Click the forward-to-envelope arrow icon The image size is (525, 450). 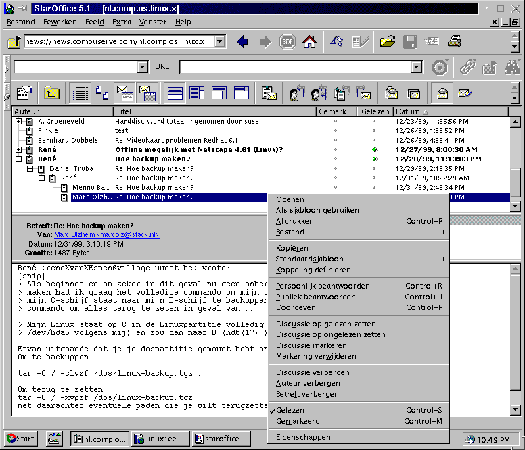tap(363, 94)
